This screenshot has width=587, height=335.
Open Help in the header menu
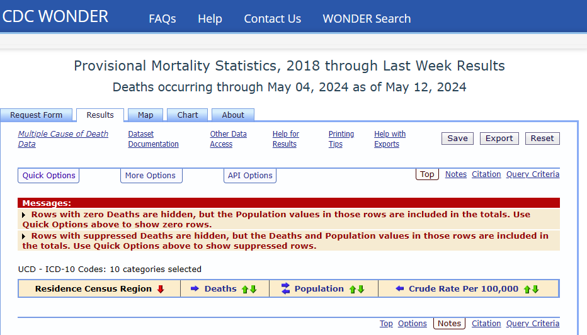(210, 19)
